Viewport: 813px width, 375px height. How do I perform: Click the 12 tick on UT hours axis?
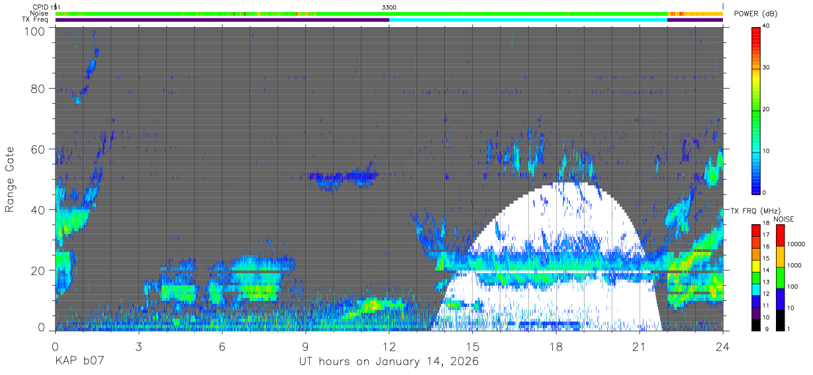click(389, 346)
